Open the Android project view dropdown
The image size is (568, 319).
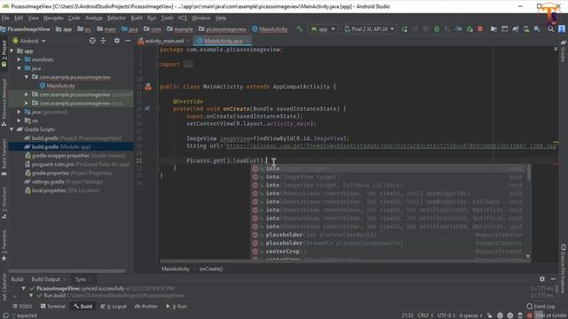[29, 41]
